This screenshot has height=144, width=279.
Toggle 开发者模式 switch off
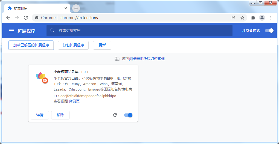pyautogui.click(x=269, y=31)
